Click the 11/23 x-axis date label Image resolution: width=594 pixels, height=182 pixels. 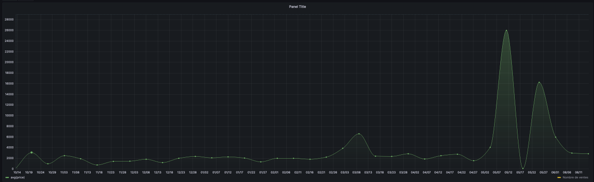(x=111, y=173)
